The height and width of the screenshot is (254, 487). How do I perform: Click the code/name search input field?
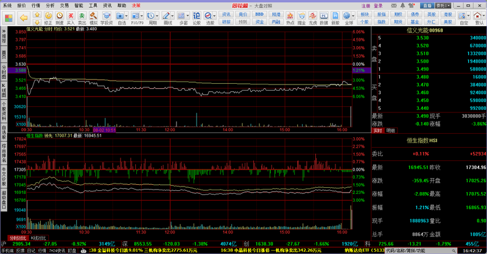[419, 250]
